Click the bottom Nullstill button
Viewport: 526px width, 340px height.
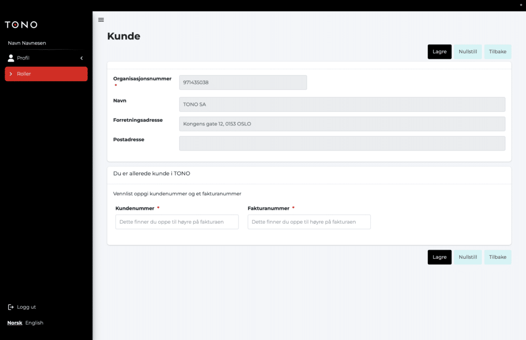click(467, 257)
